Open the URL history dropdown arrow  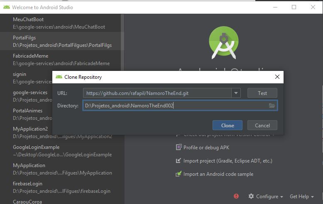(x=236, y=93)
